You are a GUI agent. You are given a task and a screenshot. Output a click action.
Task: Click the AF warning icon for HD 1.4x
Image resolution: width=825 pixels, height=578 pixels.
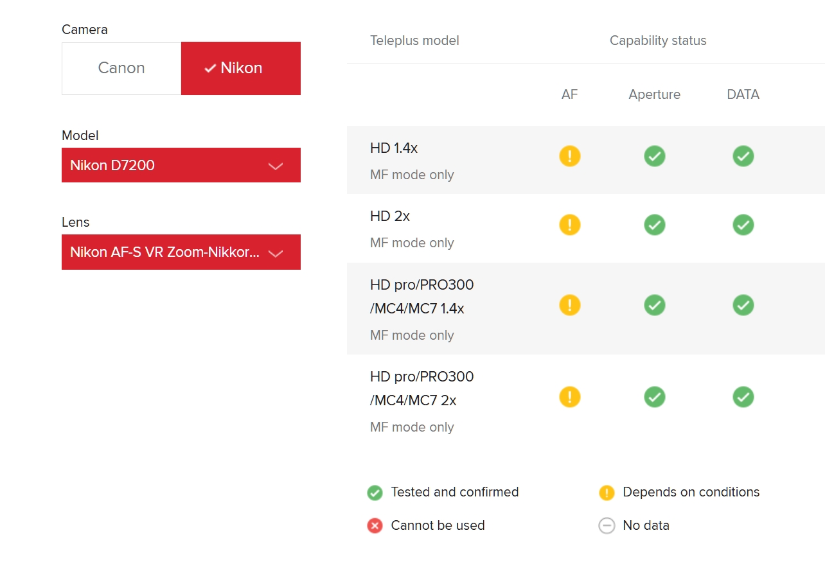coord(570,156)
